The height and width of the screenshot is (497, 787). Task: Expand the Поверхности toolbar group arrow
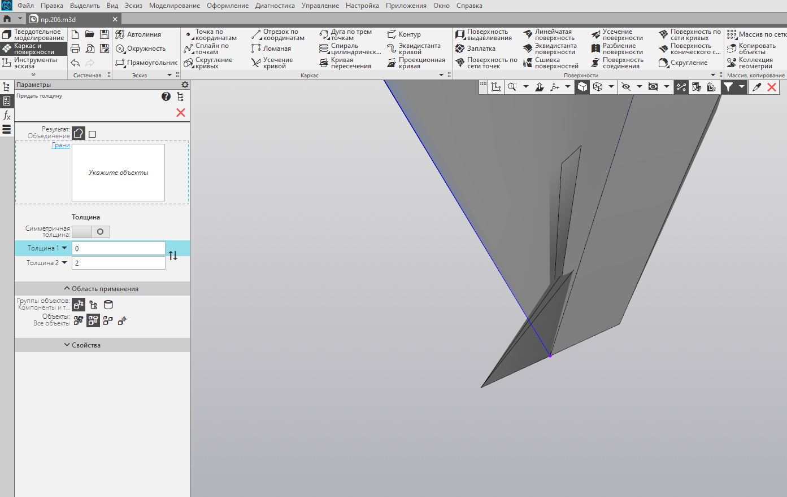(x=713, y=75)
